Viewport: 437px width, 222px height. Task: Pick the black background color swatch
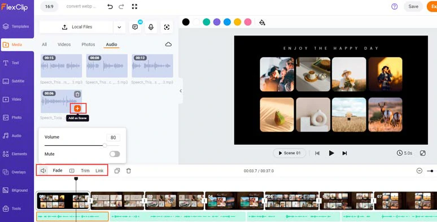coord(186,22)
